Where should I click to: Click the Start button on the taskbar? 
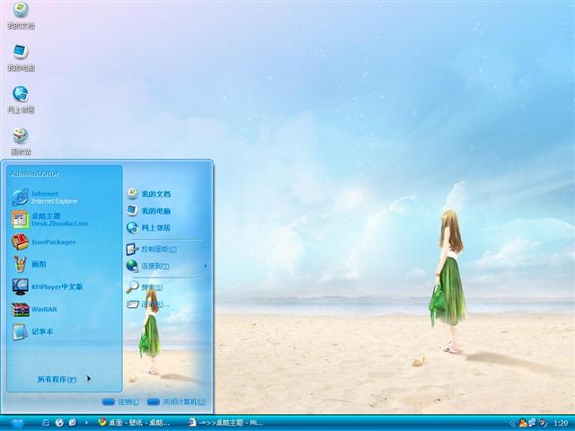(18, 423)
